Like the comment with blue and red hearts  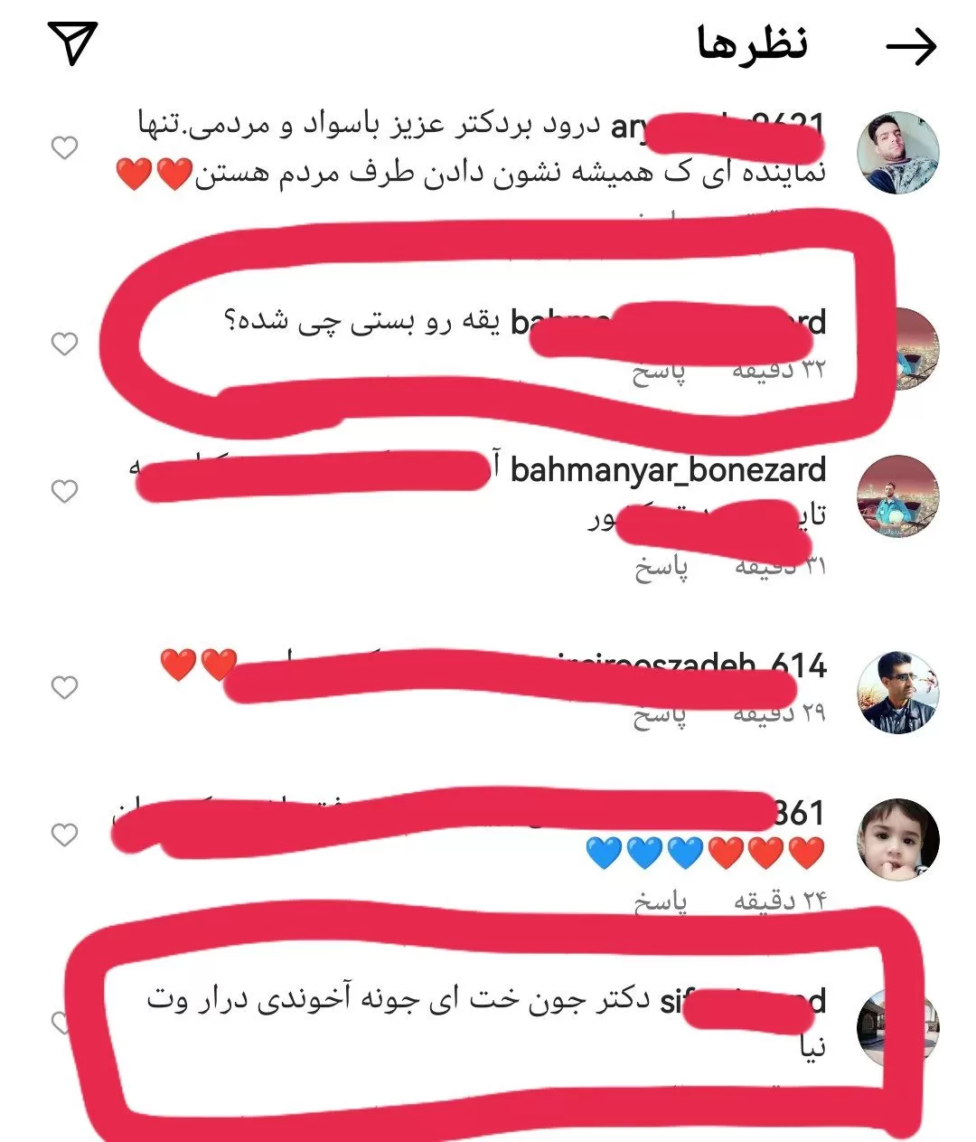pyautogui.click(x=64, y=835)
